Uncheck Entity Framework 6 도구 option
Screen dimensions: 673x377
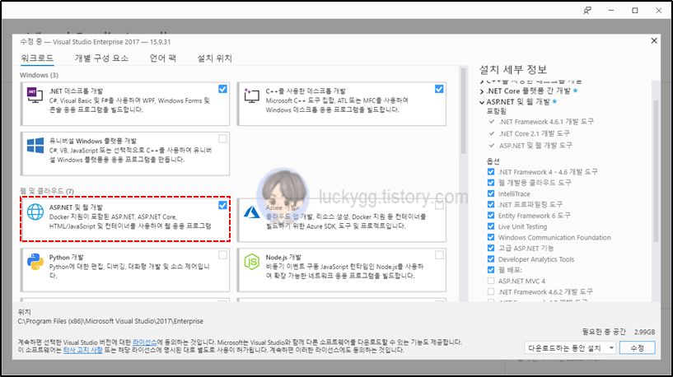coord(491,216)
